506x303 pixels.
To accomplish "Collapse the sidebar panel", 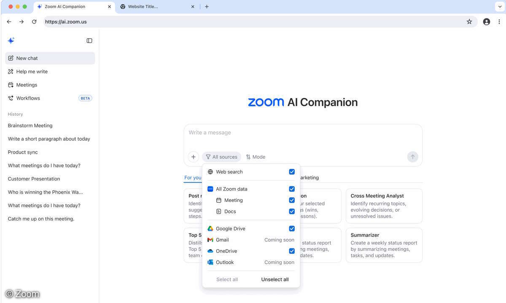I will (x=89, y=40).
